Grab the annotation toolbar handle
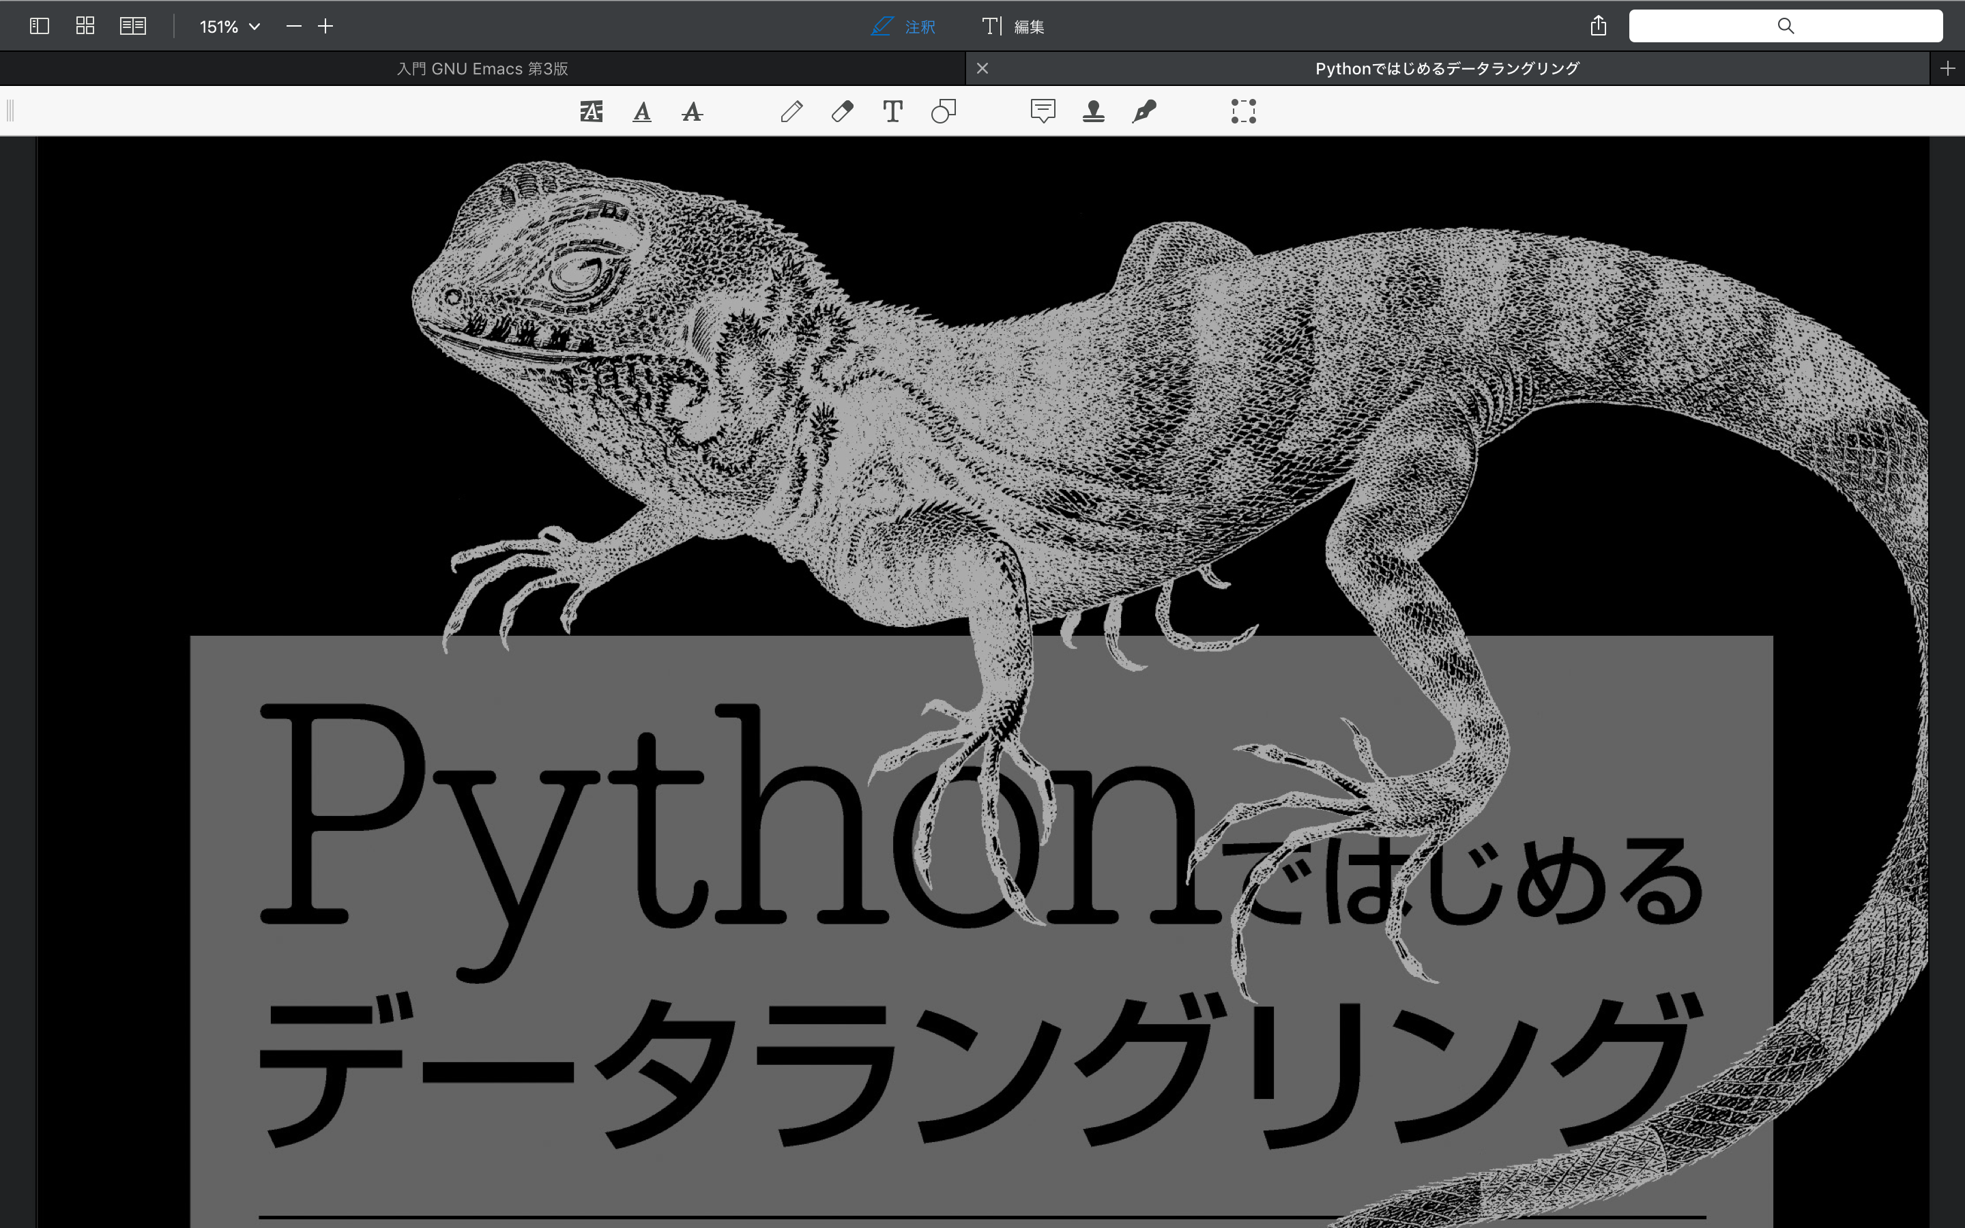Screen dimensions: 1965x1228 point(10,111)
